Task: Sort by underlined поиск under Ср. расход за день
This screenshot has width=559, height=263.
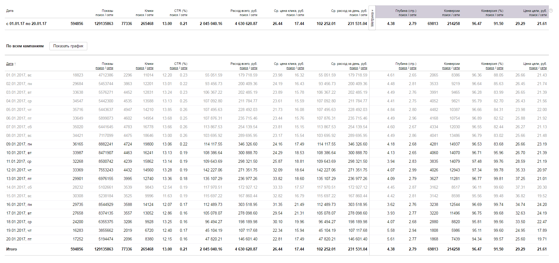Action: click(x=354, y=68)
